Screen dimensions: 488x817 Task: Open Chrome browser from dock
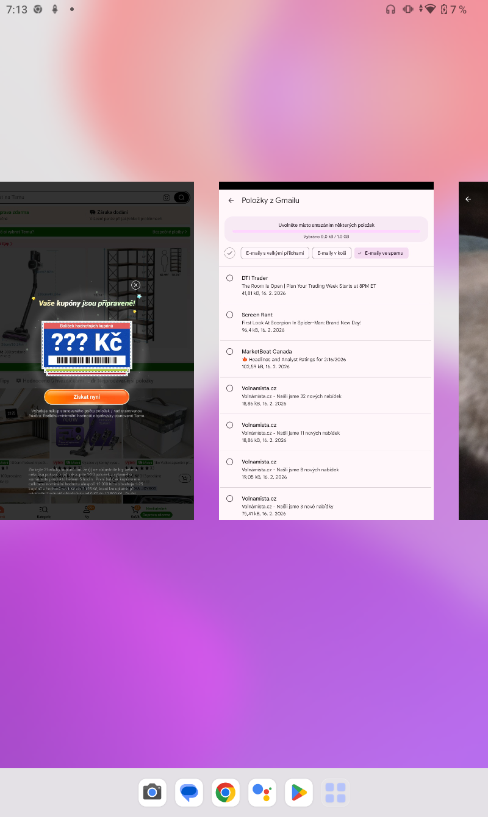[225, 793]
